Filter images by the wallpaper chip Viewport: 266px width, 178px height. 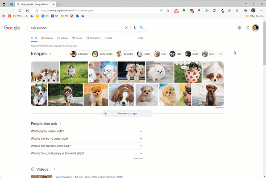click(x=80, y=54)
